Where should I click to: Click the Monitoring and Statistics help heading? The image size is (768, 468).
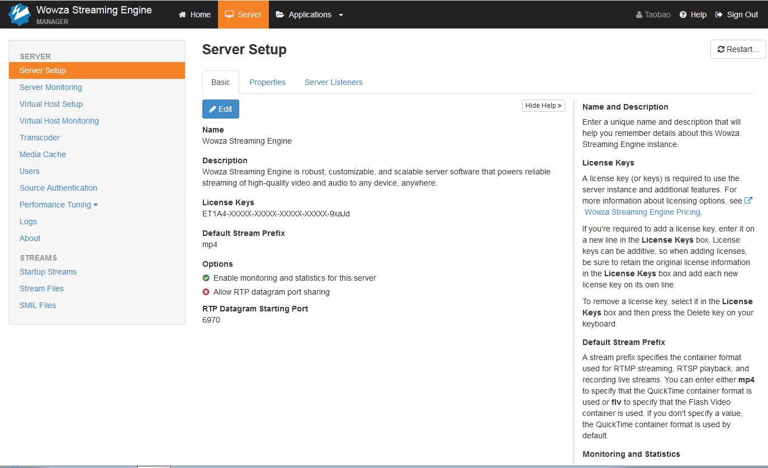click(x=631, y=454)
